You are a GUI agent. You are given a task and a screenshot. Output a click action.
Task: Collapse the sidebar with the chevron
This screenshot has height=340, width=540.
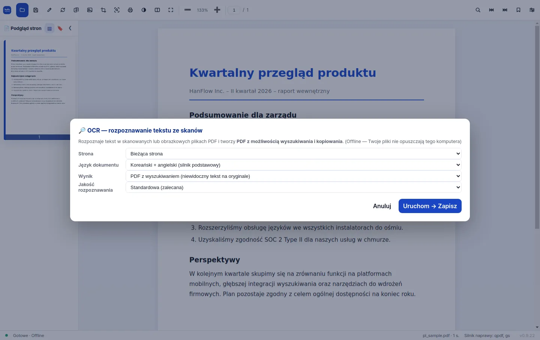click(70, 28)
